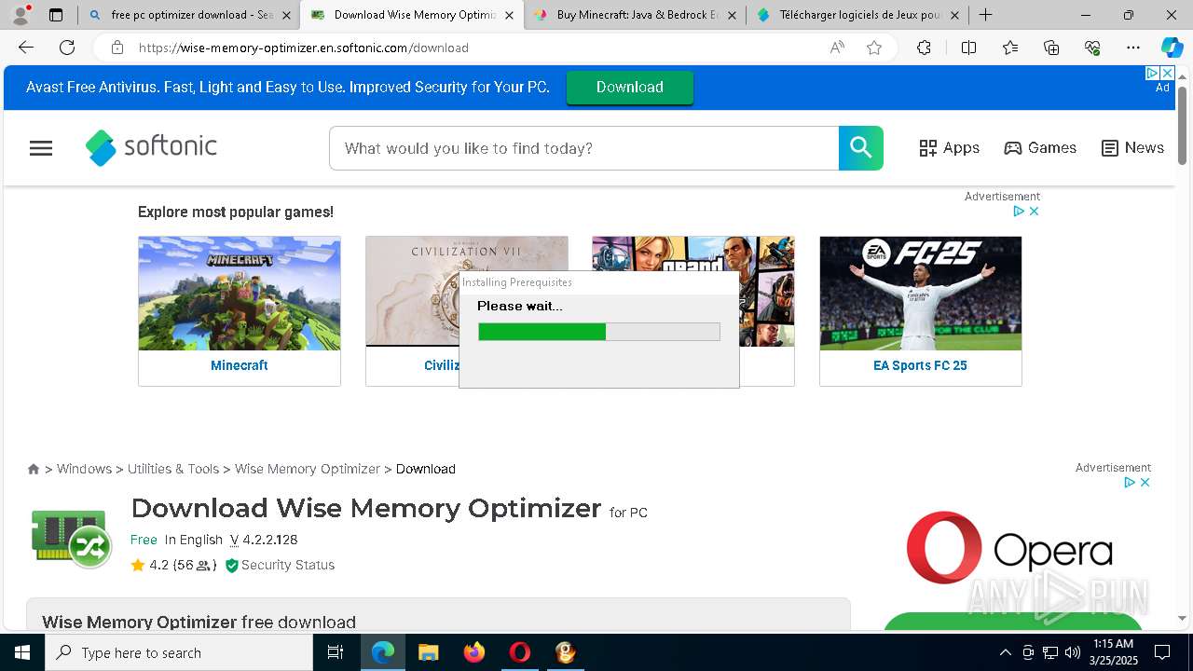Open browser Extensions puzzle icon
This screenshot has height=671, width=1193.
pos(924,48)
